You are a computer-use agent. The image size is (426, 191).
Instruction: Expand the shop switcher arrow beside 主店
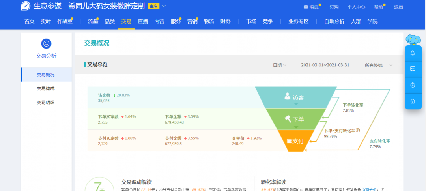tap(164, 6)
